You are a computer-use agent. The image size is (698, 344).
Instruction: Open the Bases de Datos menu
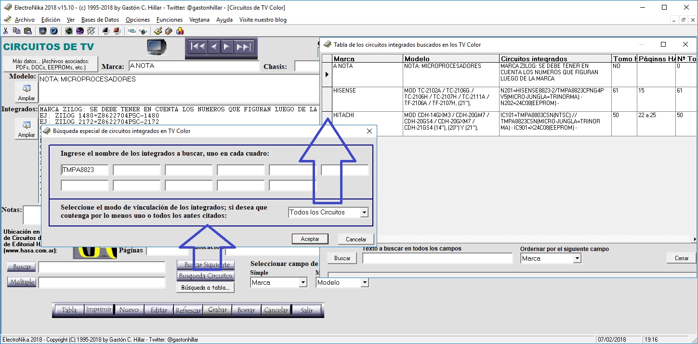[100, 20]
